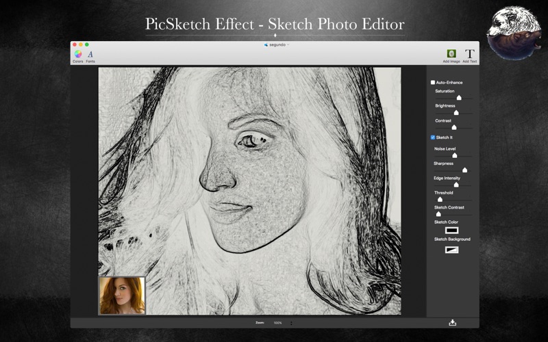
Task: Click the yellow minimize window button
Action: (x=81, y=44)
